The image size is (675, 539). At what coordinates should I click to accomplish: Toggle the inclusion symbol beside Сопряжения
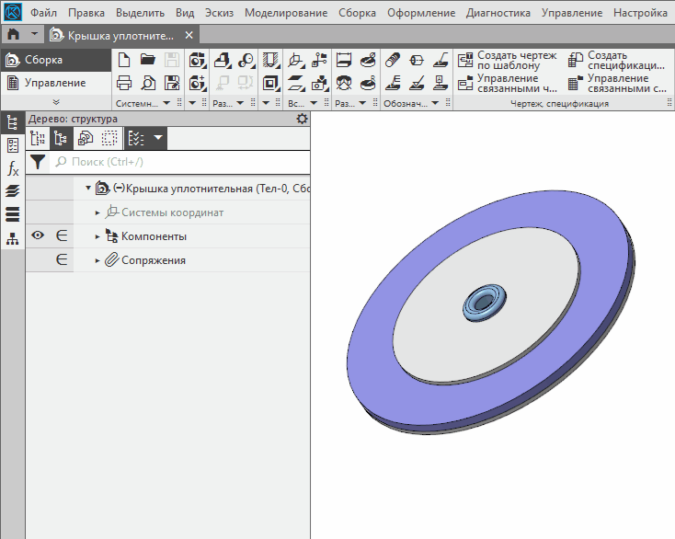(62, 260)
